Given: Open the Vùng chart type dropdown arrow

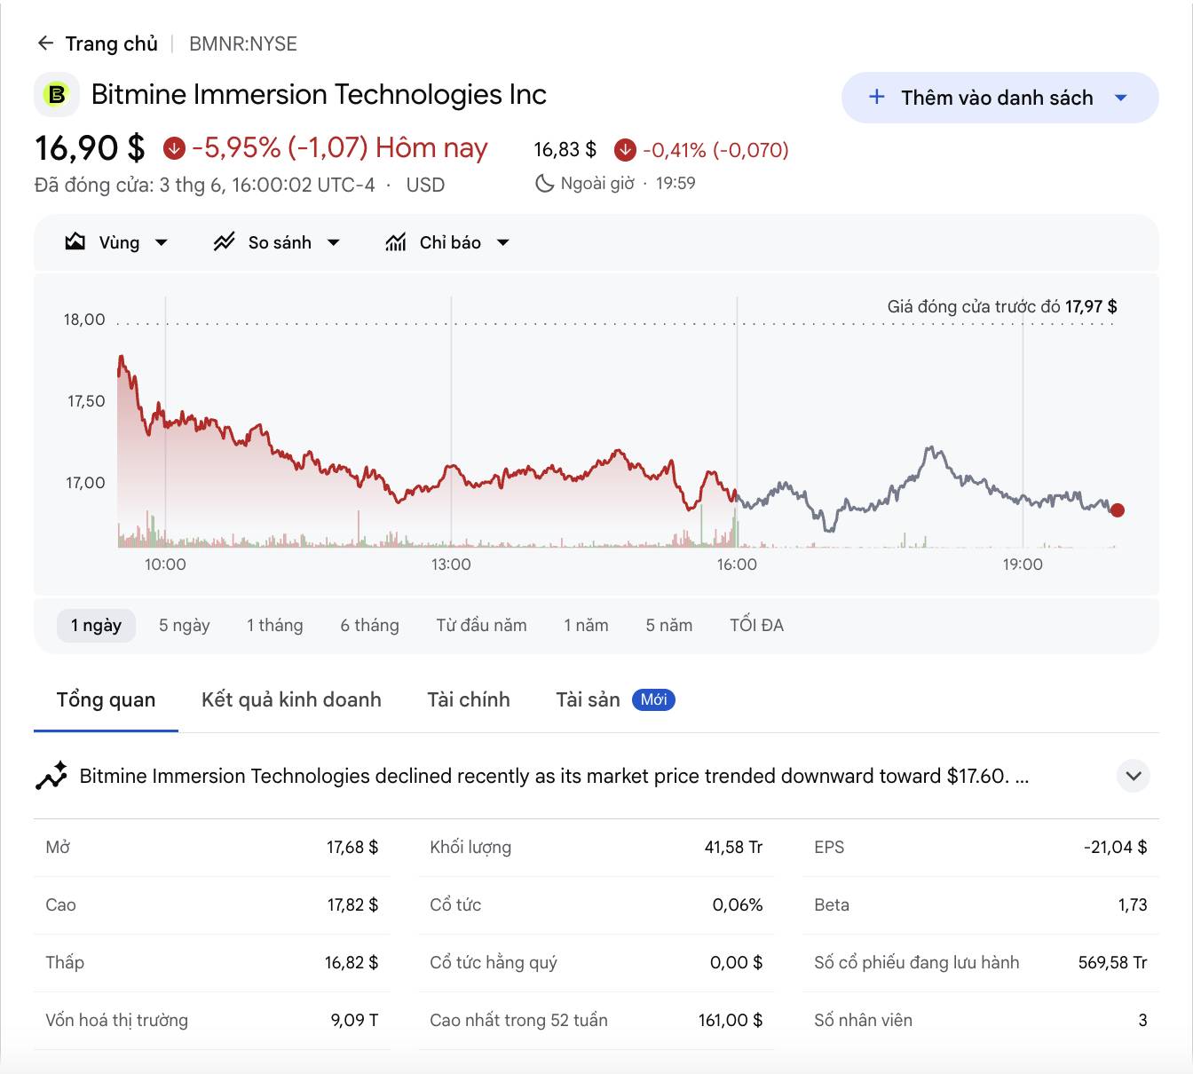Looking at the screenshot, I should coord(161,242).
